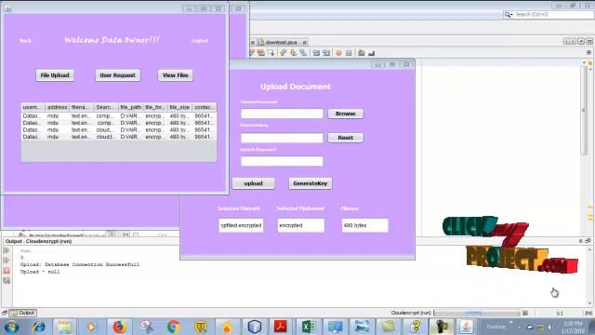Image resolution: width=595 pixels, height=335 pixels.
Task: Click Reset in Upload Document window
Action: coord(345,138)
